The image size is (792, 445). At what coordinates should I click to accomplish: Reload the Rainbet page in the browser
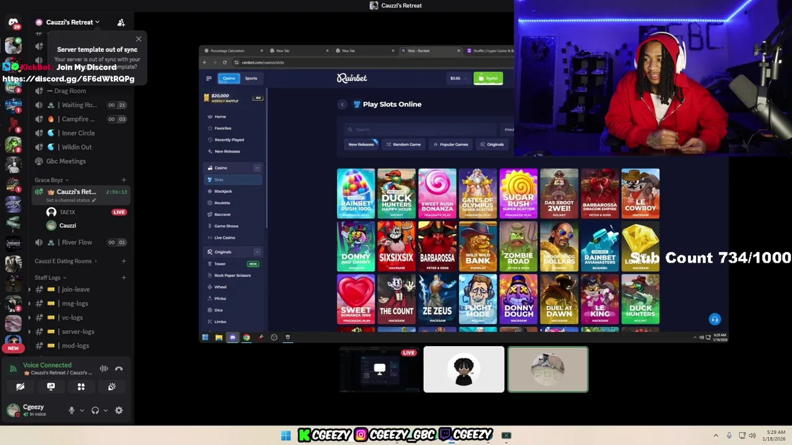(224, 62)
